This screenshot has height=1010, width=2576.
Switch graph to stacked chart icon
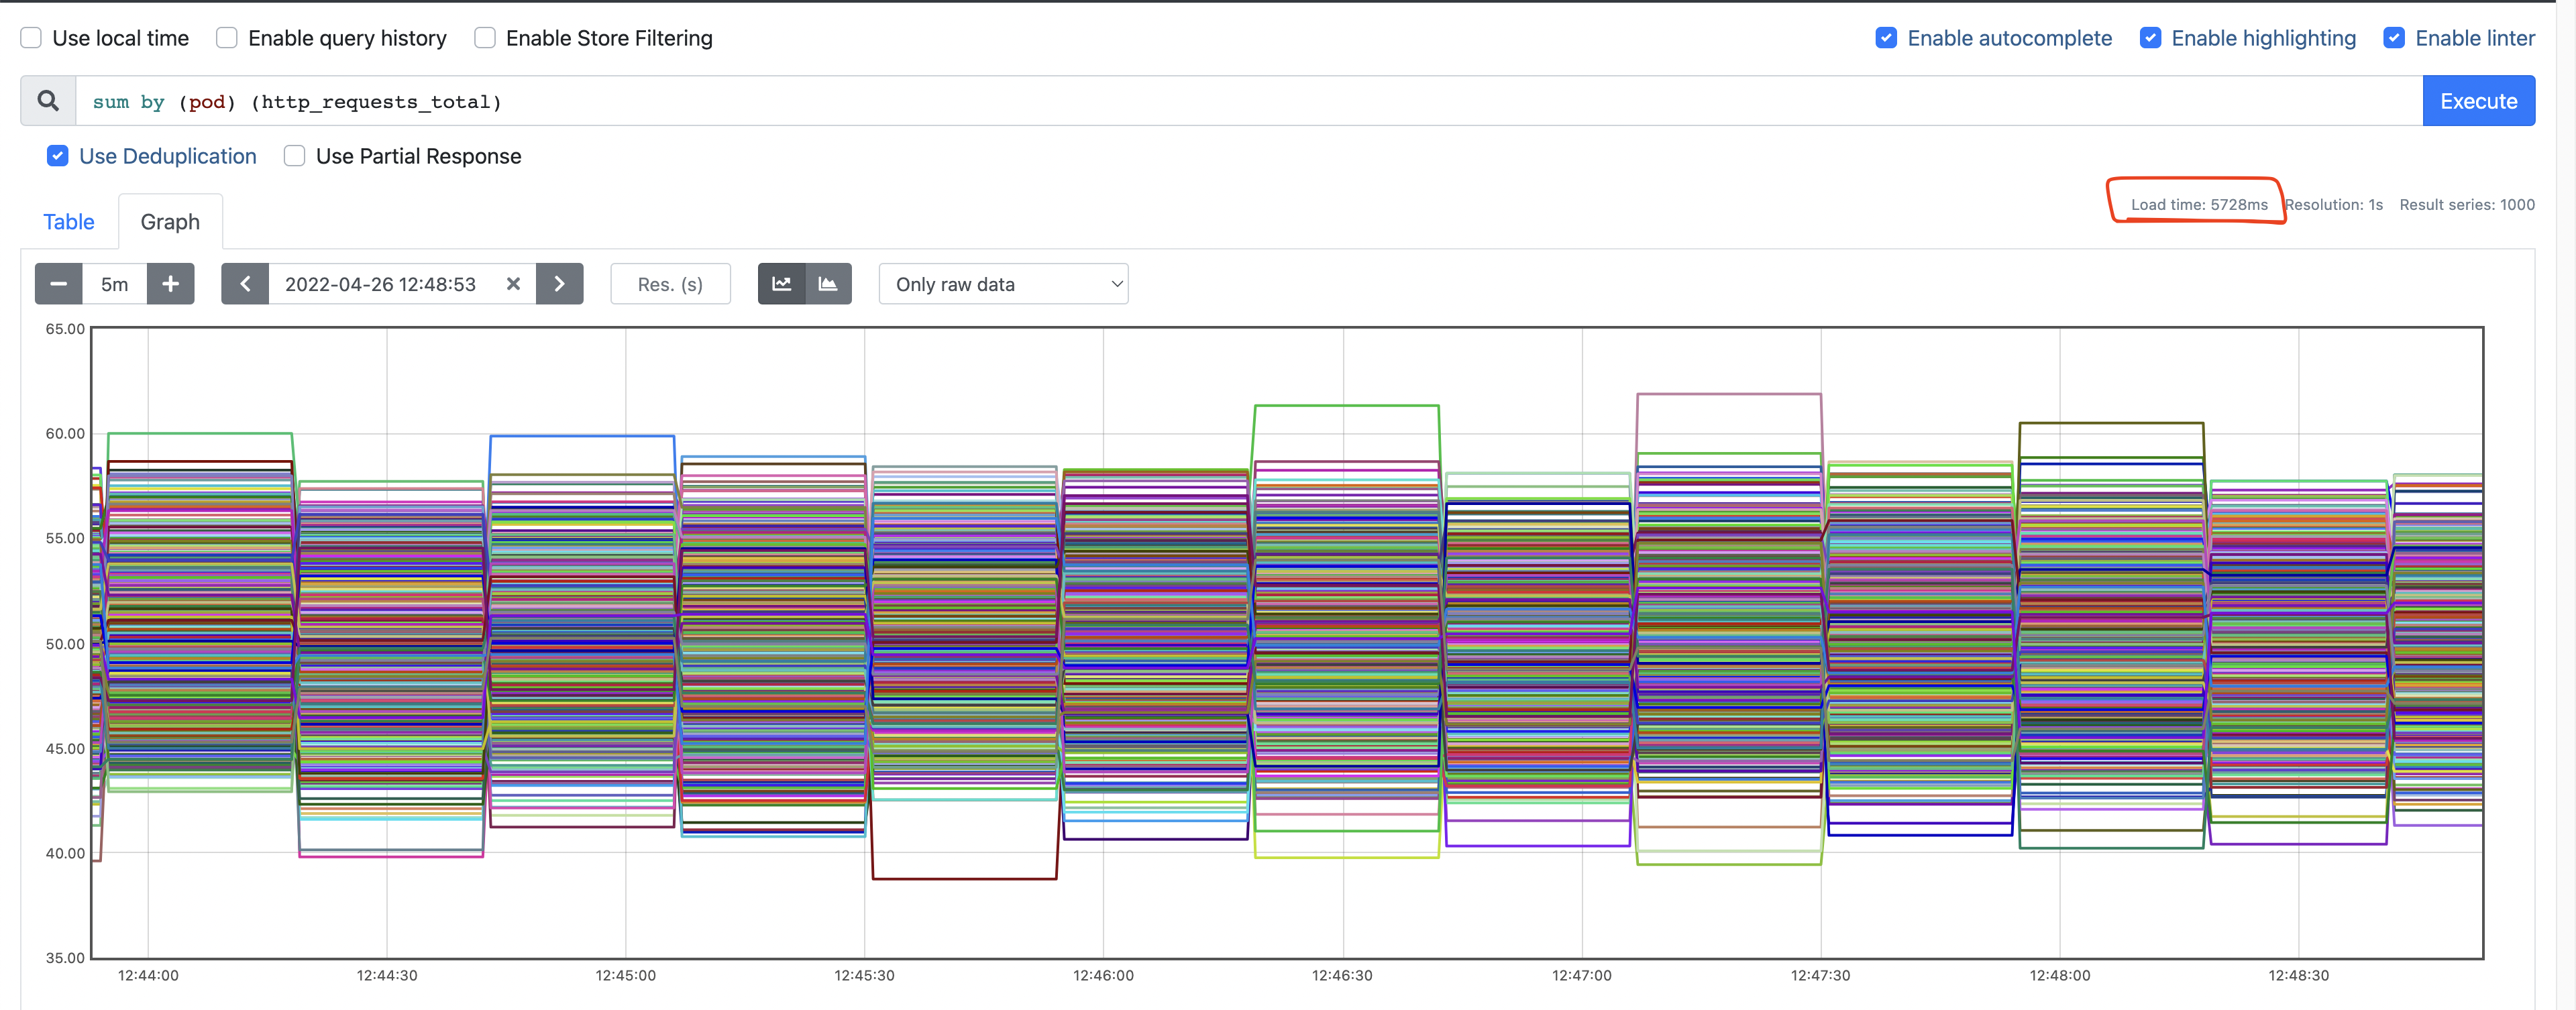828,284
